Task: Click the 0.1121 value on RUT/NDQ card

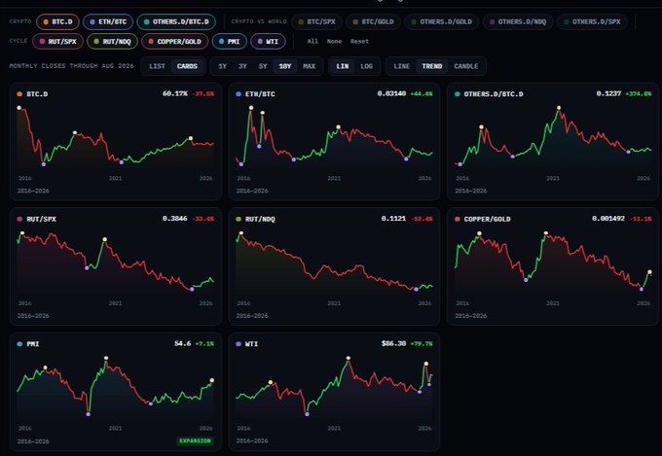Action: [393, 219]
